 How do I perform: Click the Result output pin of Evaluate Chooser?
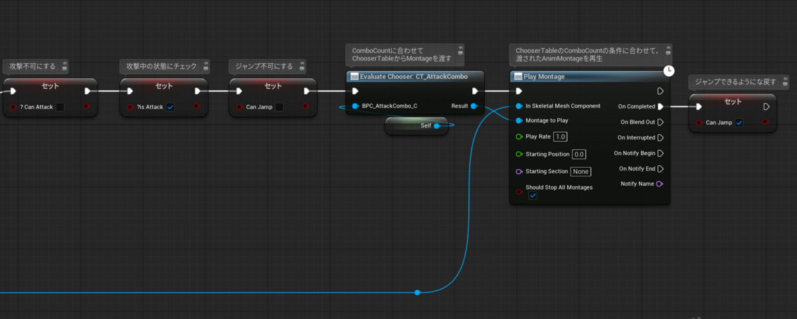(474, 106)
